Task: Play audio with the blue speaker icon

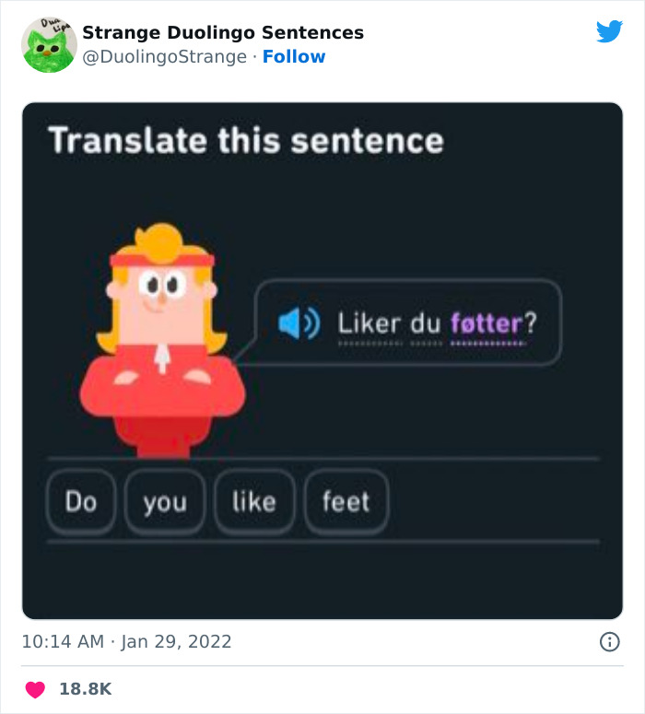Action: [x=298, y=323]
